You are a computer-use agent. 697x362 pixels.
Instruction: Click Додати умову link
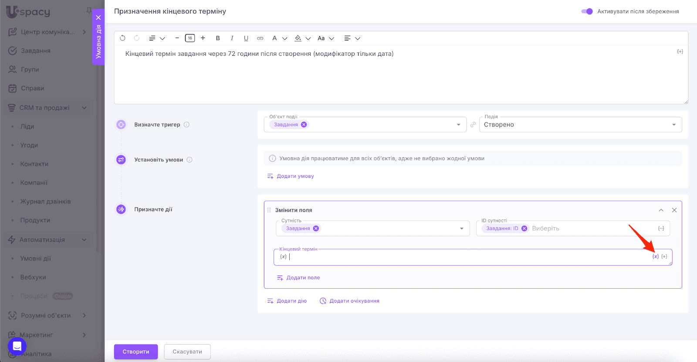point(295,176)
